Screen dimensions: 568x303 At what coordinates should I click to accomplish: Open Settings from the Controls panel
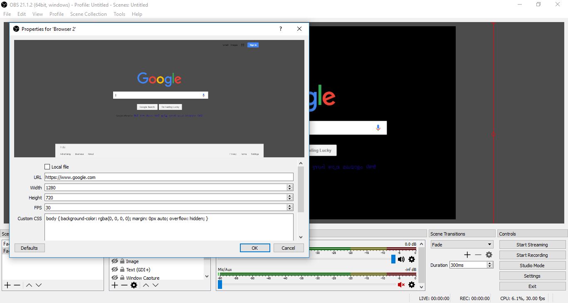[x=532, y=276]
